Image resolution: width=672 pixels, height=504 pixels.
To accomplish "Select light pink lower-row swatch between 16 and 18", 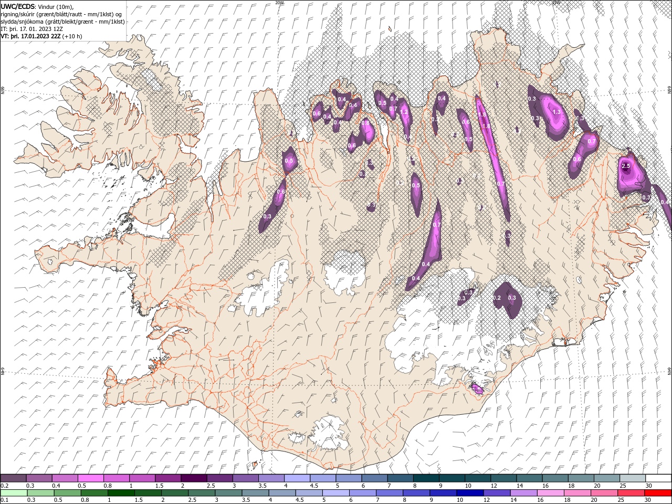I will pyautogui.click(x=550, y=493).
